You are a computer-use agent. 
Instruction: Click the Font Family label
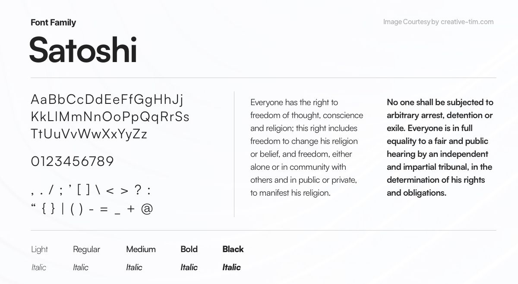(53, 22)
